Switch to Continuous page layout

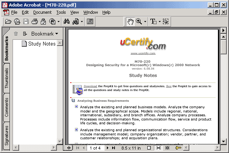[x=158, y=148]
